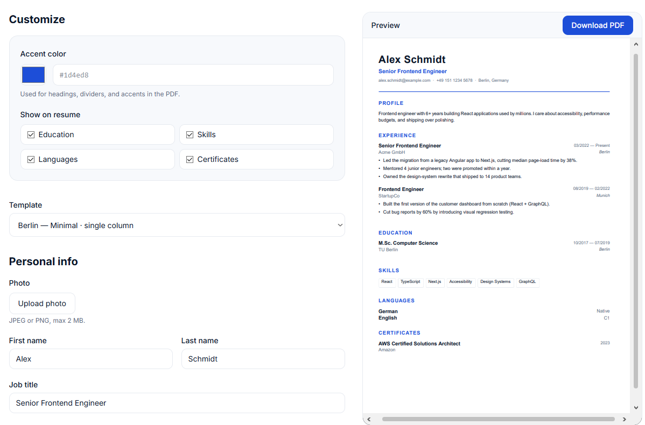Click Senior Frontend Engineer subtitle in preview

coord(412,71)
